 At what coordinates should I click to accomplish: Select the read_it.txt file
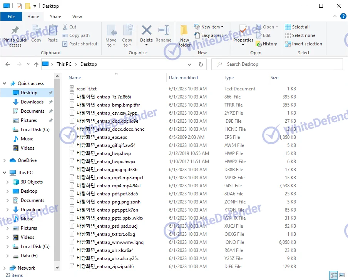pyautogui.click(x=87, y=89)
